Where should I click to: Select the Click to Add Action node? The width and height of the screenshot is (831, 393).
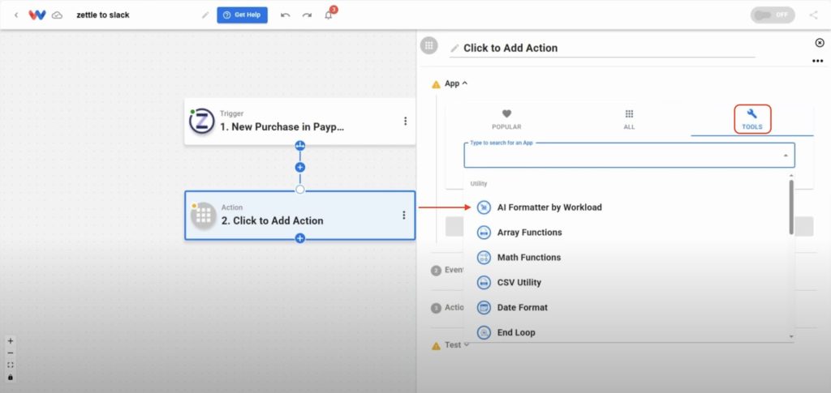click(x=300, y=216)
